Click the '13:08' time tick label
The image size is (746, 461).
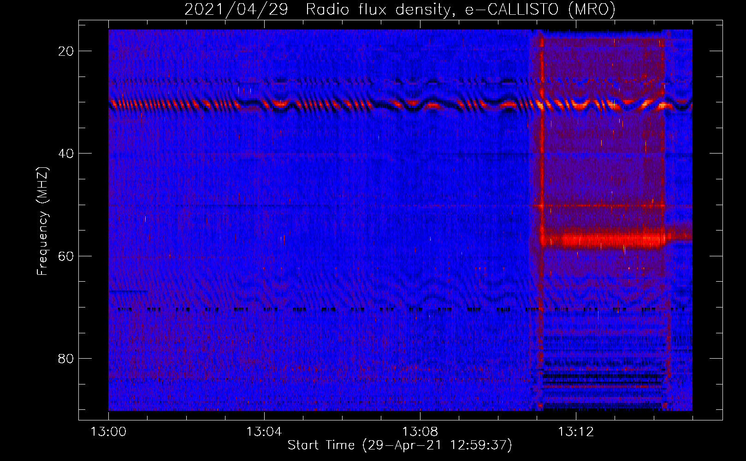(x=420, y=432)
